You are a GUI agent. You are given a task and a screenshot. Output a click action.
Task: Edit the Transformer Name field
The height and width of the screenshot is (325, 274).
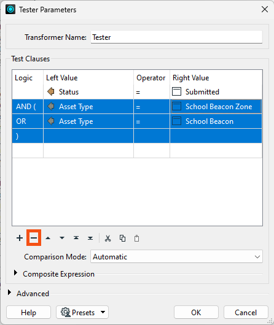(x=176, y=37)
